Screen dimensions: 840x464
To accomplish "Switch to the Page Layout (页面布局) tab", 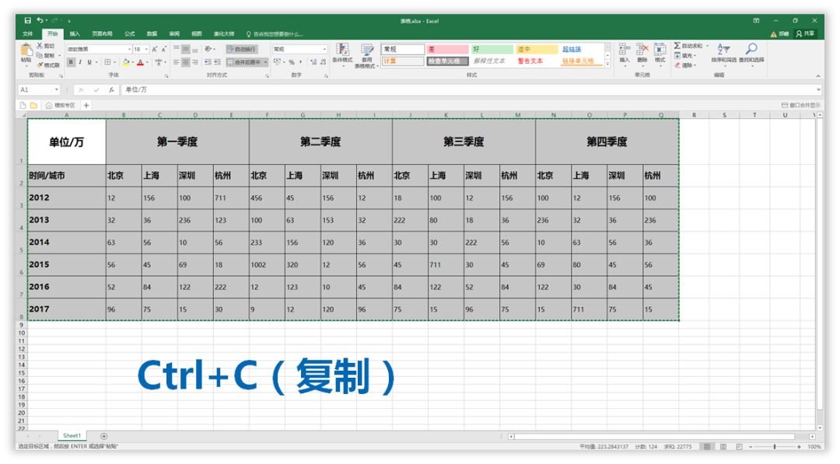I will 102,33.
